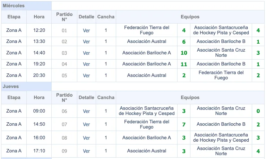Screen dimensions: 266x159
Task: Open the Ver link for match 05
Action: coord(86,76)
